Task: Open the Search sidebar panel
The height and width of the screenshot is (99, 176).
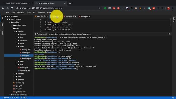Action: [2, 32]
